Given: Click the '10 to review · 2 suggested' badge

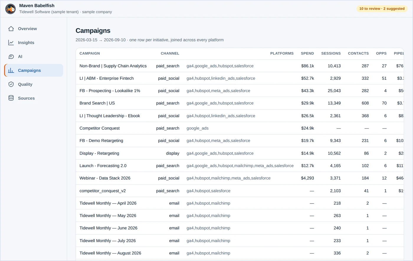Looking at the screenshot, I should [x=382, y=9].
